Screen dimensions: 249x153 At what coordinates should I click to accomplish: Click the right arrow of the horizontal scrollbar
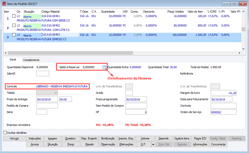[x=239, y=53]
